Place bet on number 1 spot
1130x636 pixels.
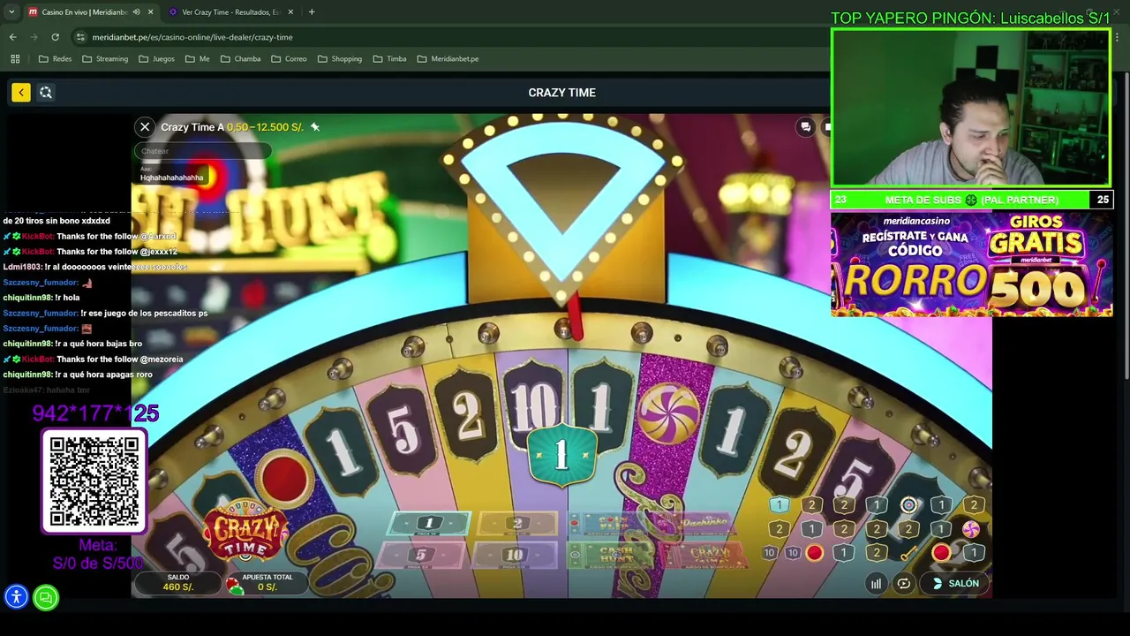point(429,524)
